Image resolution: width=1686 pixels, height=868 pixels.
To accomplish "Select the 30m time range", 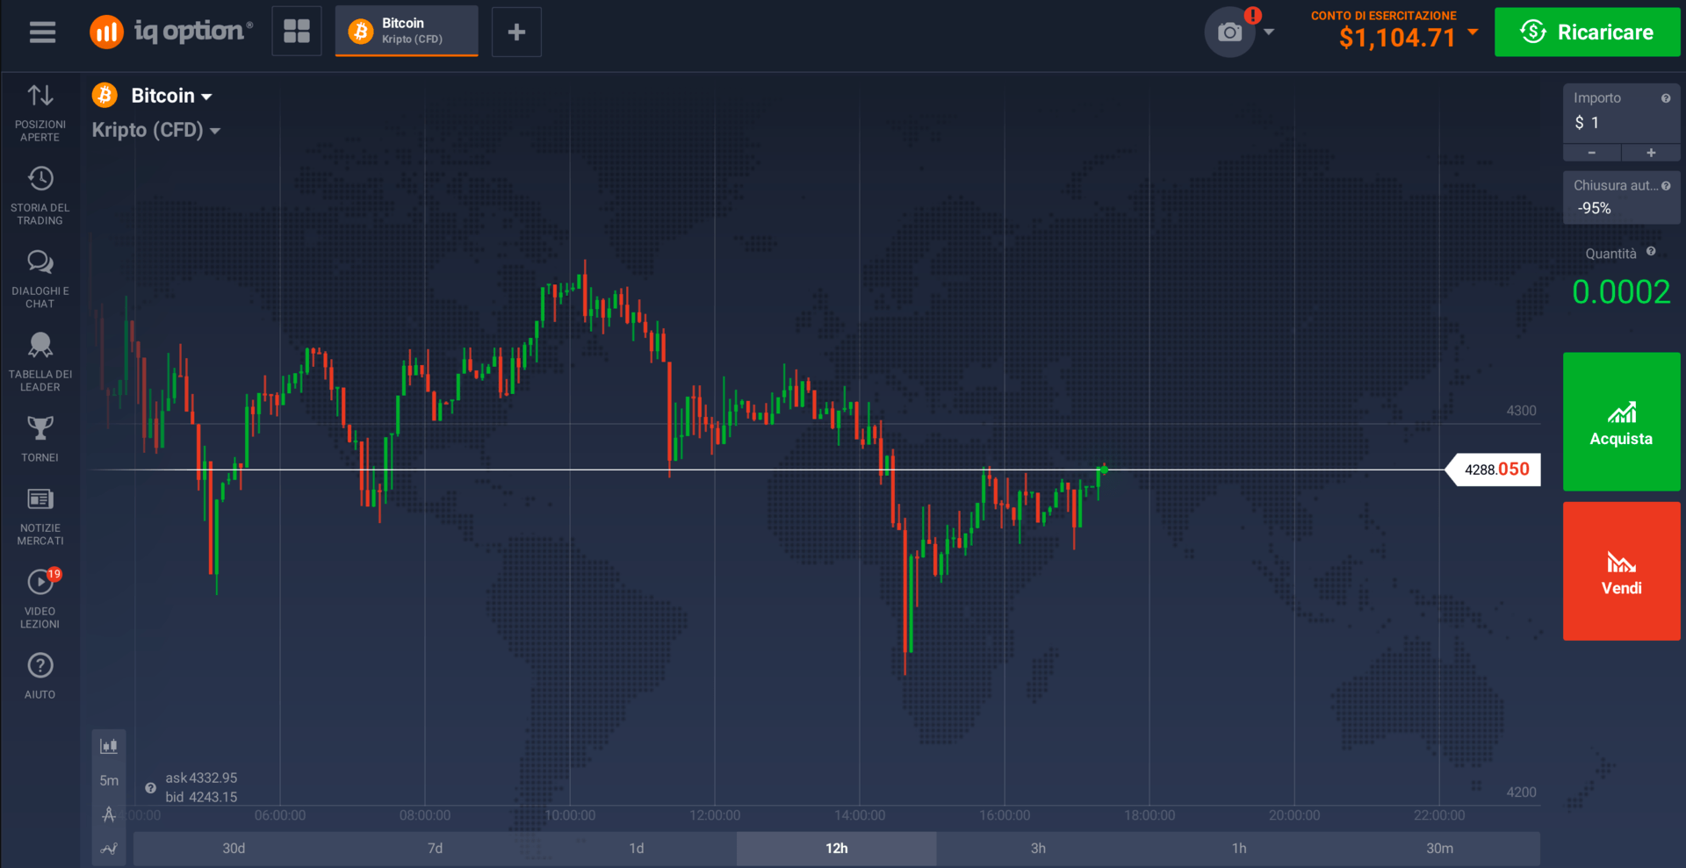I will (x=1440, y=849).
